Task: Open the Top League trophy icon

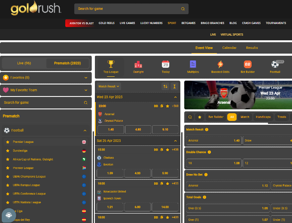Action: click(x=111, y=64)
